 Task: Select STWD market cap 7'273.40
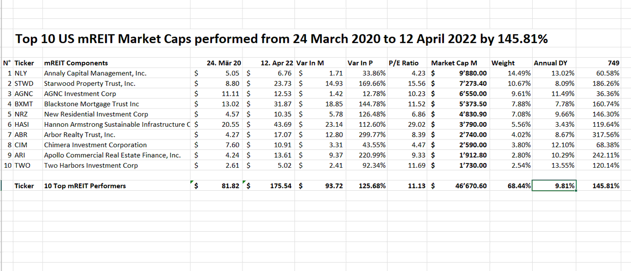[x=473, y=83]
